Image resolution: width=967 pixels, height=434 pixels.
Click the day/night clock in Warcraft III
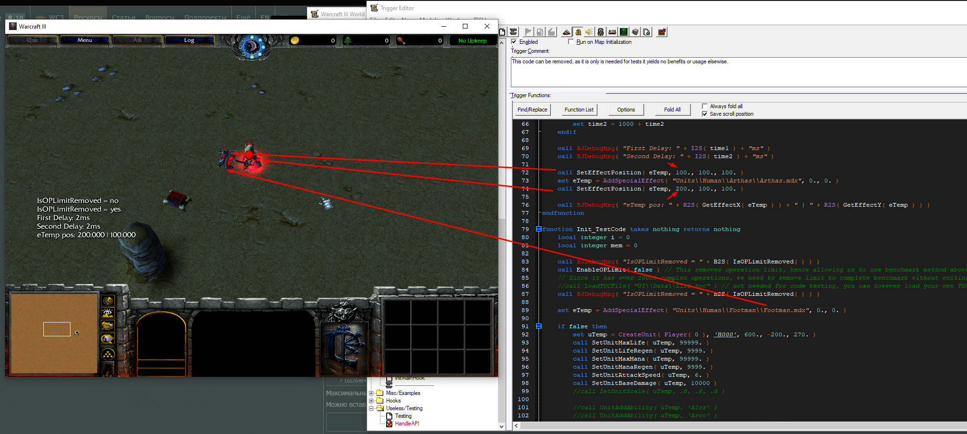click(252, 47)
